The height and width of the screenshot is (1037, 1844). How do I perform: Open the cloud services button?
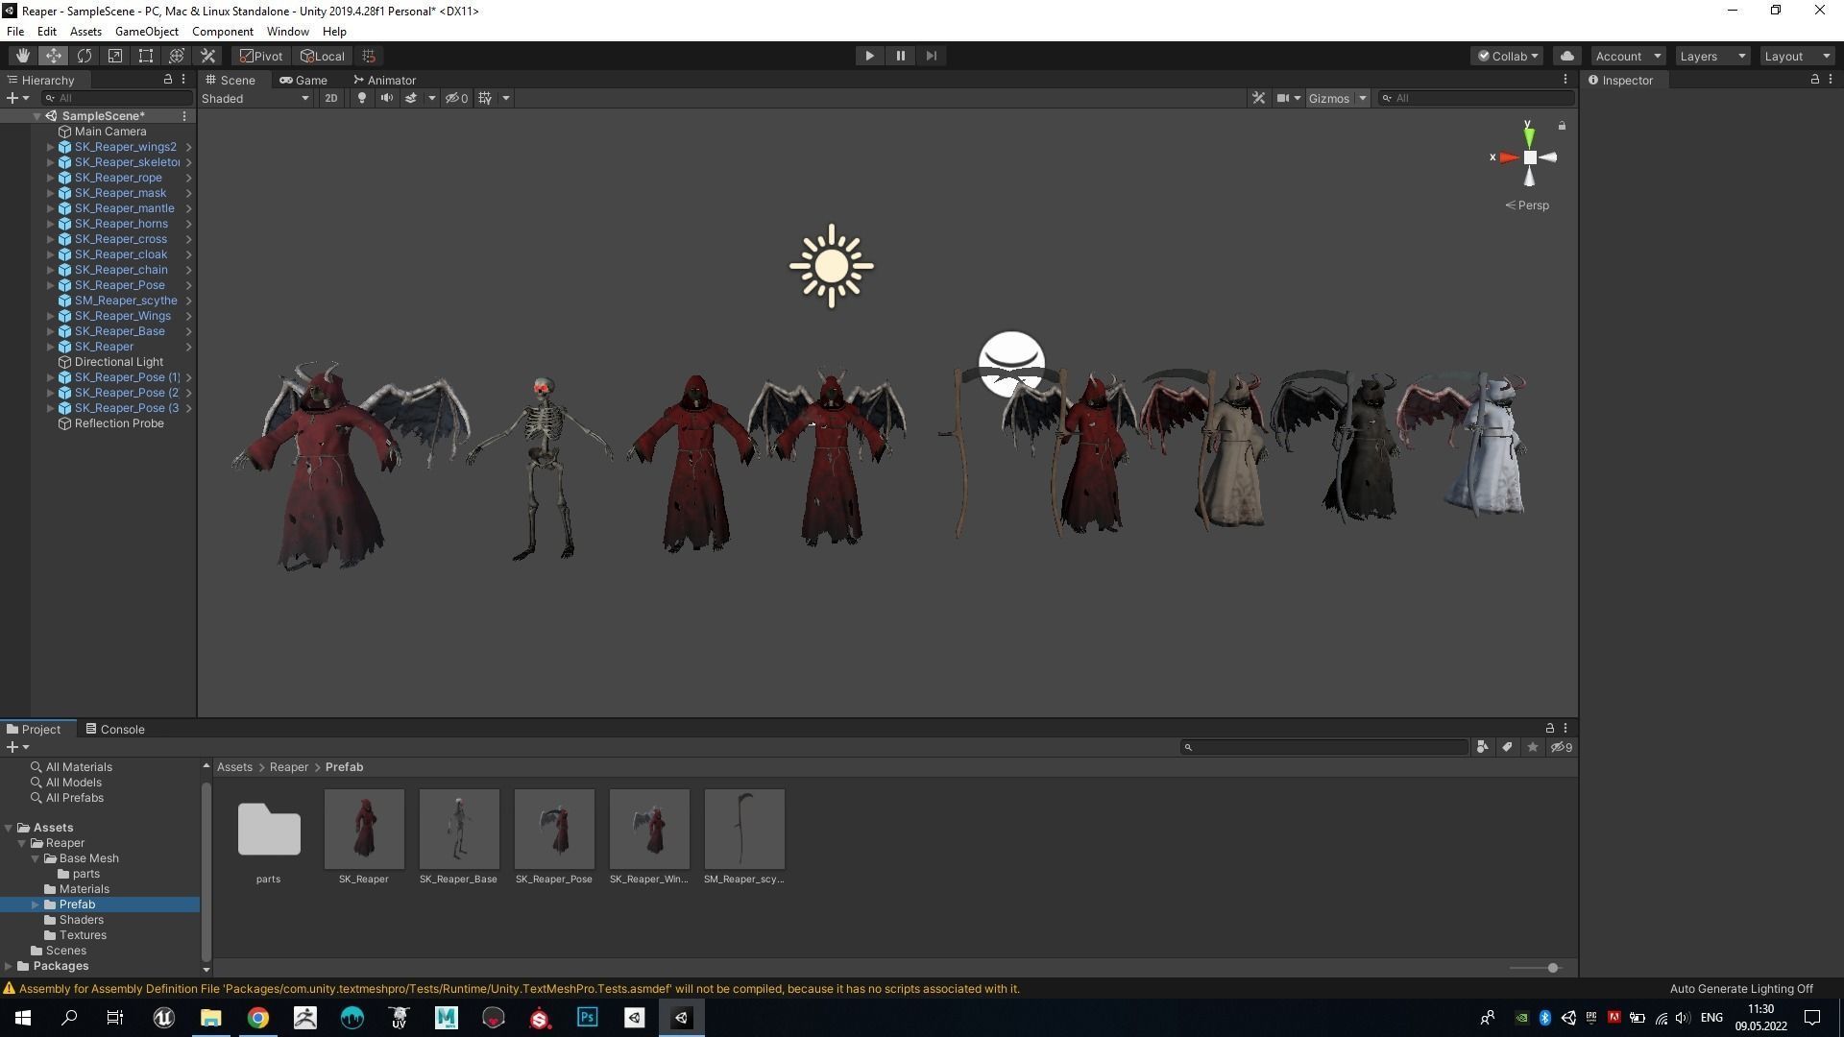point(1567,56)
